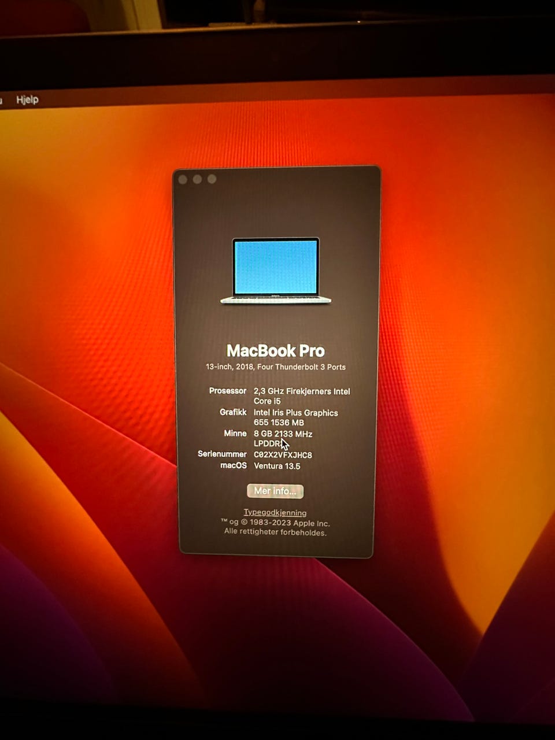Click the Grafikk label
Image resolution: width=555 pixels, height=740 pixels.
click(x=233, y=412)
